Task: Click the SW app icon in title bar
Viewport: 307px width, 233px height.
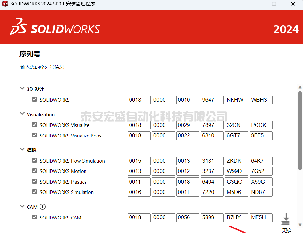Action: tap(5, 4)
